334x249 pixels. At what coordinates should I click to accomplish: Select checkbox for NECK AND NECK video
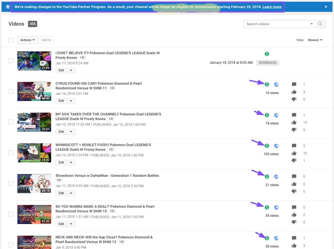11,245
